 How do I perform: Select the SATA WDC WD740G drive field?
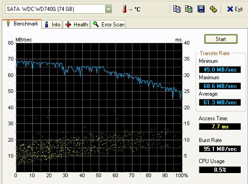[59, 9]
